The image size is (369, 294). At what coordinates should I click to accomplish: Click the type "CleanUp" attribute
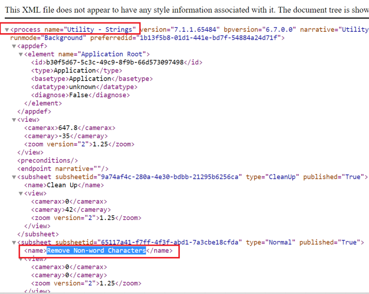pyautogui.click(x=273, y=177)
